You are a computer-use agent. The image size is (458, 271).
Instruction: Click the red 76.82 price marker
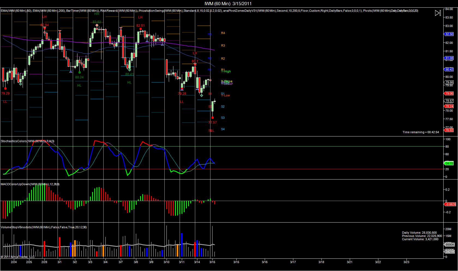coord(449,130)
